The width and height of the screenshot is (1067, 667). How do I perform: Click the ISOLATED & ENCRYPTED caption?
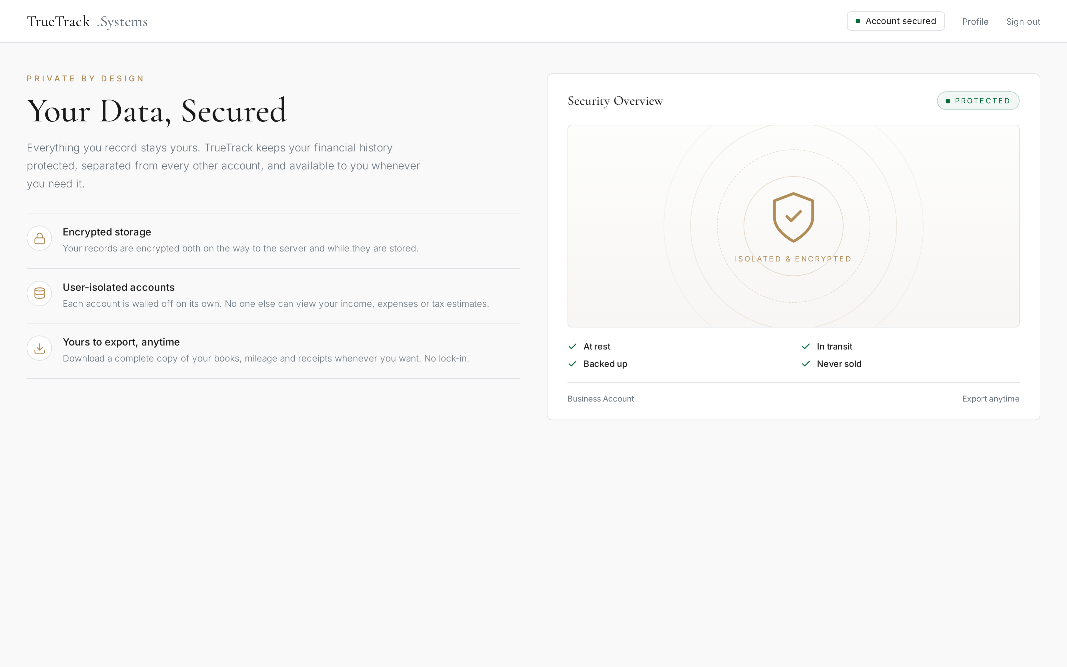[x=793, y=259]
